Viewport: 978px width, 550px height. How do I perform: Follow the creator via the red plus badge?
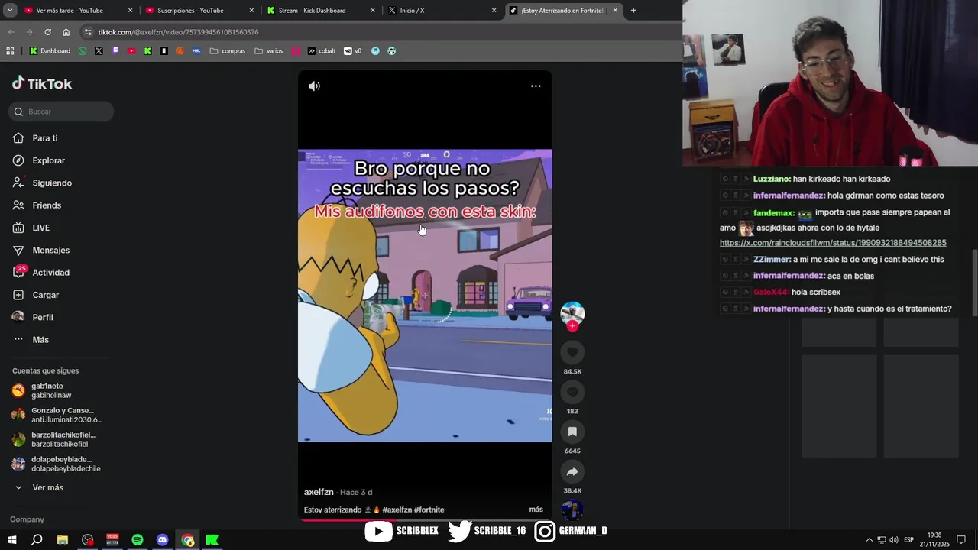coord(572,326)
